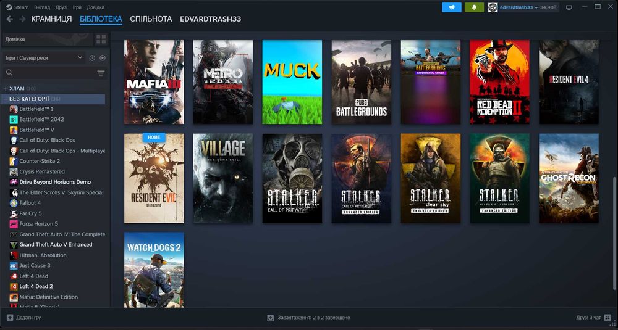This screenshot has width=618, height=330.
Task: Open advanced filter sliders icon
Action: coord(101,73)
